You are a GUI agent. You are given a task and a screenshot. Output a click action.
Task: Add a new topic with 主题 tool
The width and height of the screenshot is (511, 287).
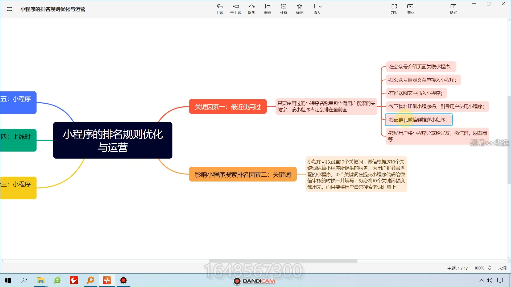tap(220, 9)
